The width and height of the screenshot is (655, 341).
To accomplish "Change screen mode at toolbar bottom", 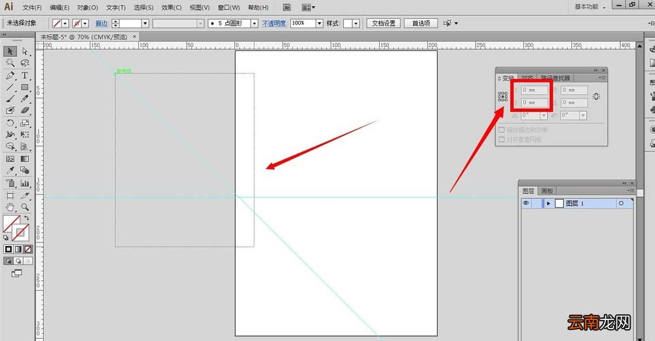I will click(x=17, y=274).
